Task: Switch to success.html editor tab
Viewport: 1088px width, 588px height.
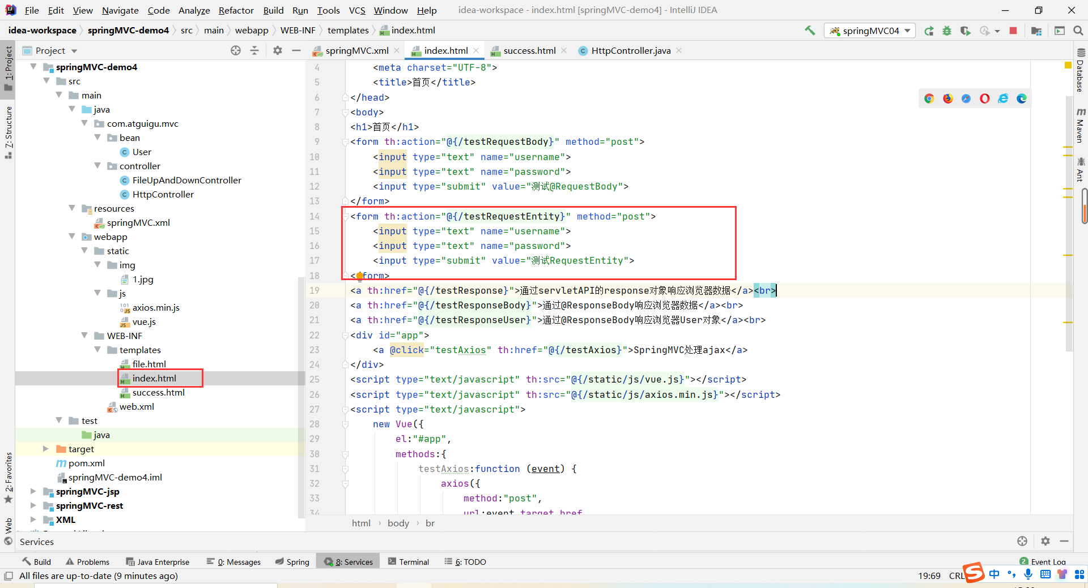Action: click(529, 50)
